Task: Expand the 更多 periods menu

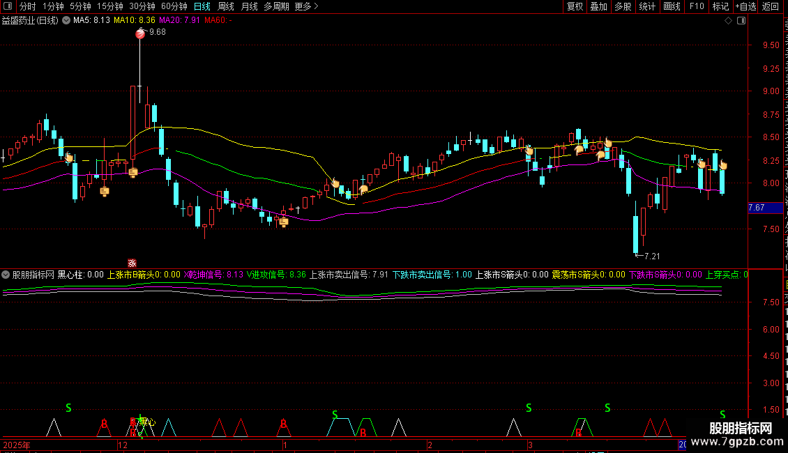Action: pos(306,6)
